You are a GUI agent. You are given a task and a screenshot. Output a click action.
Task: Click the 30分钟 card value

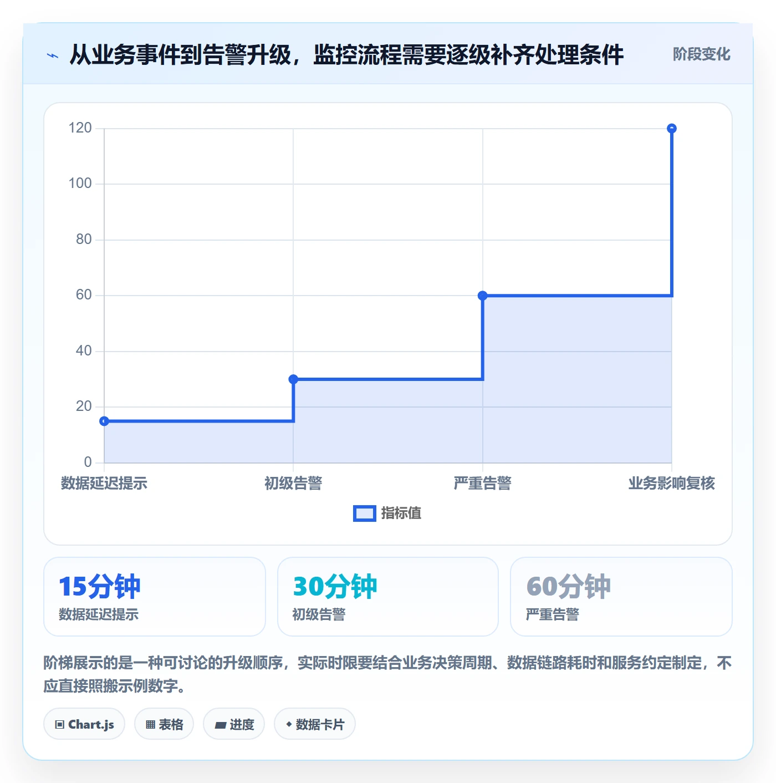(335, 587)
